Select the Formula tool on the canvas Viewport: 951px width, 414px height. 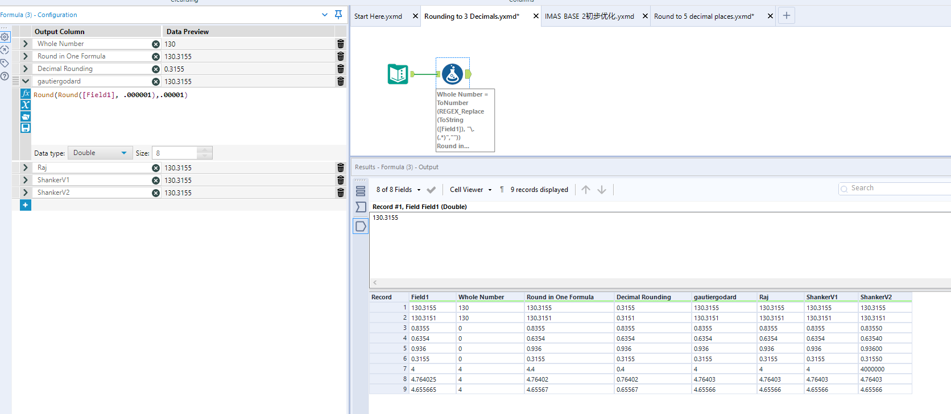coord(452,74)
